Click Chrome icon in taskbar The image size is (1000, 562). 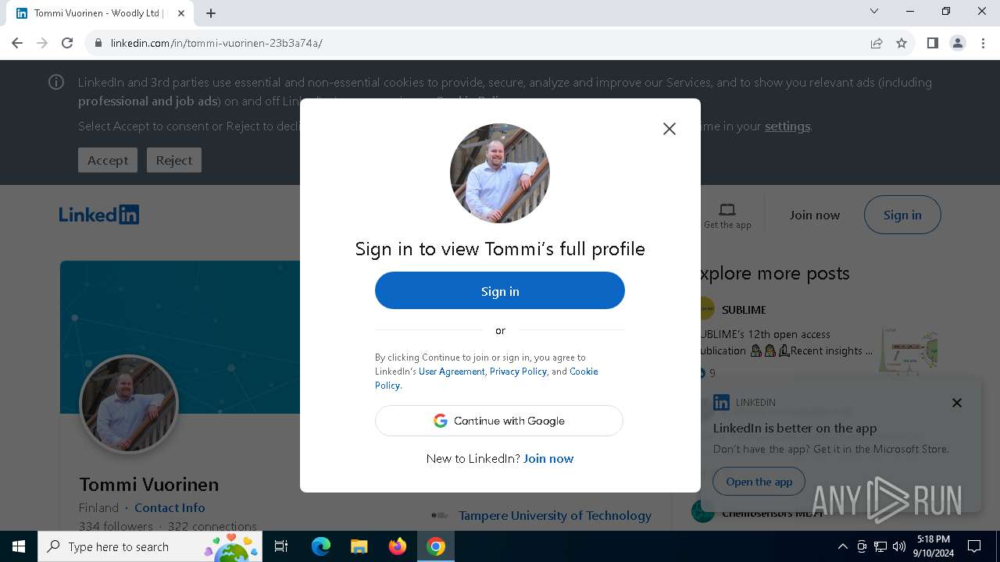coord(436,546)
